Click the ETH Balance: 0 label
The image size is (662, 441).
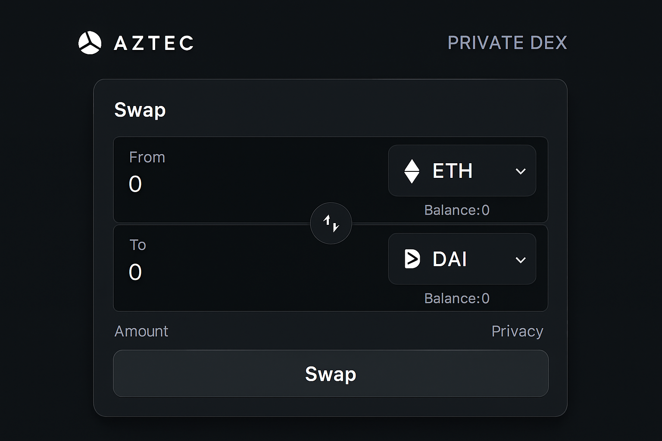[x=456, y=210]
